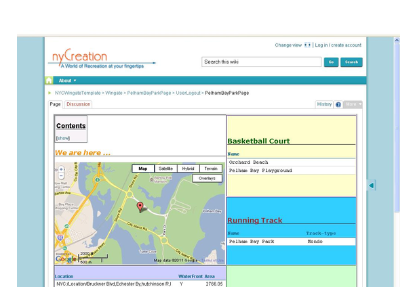417x287 pixels.
Task: Click the Pelham Bay Playground row
Action: pyautogui.click(x=291, y=171)
